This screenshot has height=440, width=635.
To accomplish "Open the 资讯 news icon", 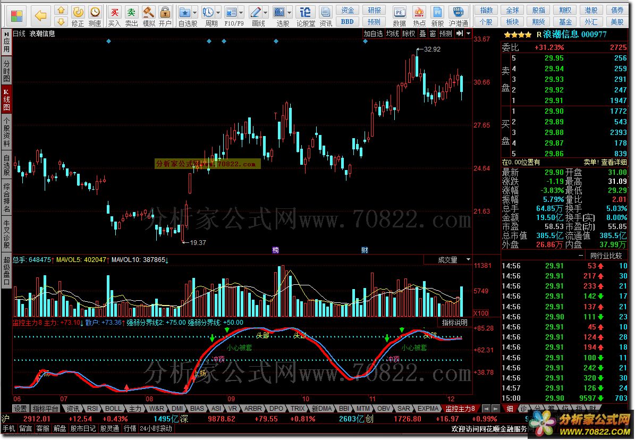I will tap(325, 16).
